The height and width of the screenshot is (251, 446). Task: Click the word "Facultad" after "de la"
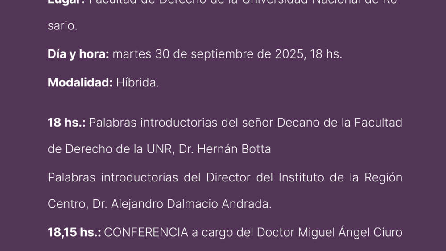[378, 123]
